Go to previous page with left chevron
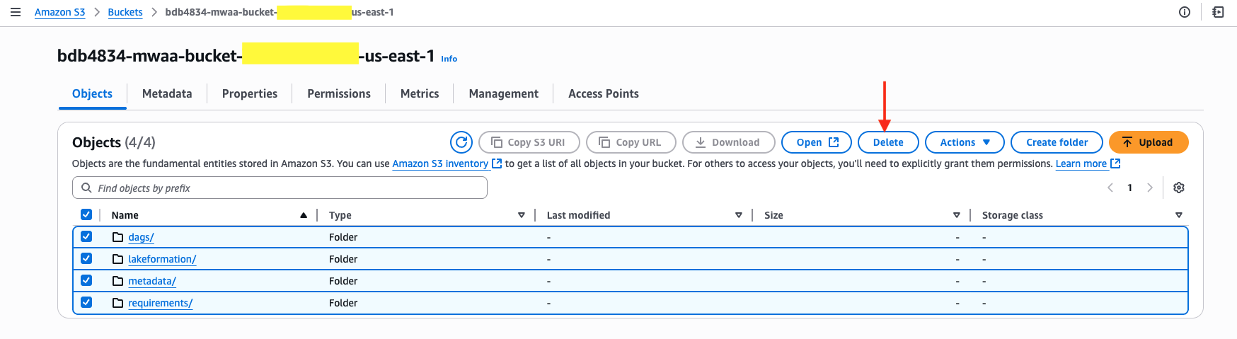1237x339 pixels. (1110, 188)
